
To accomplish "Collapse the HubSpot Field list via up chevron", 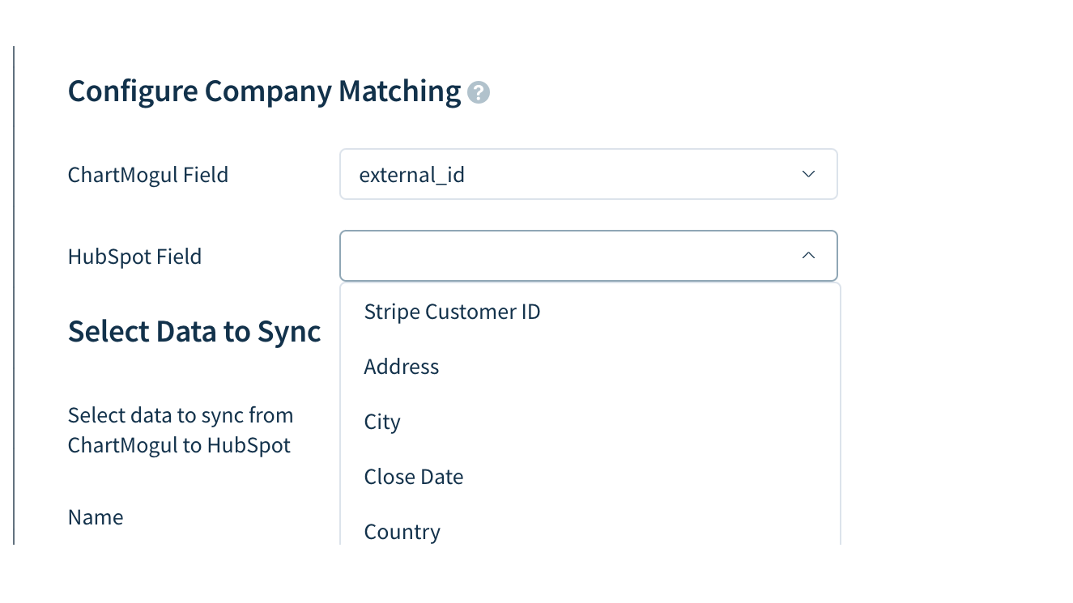I will [807, 256].
